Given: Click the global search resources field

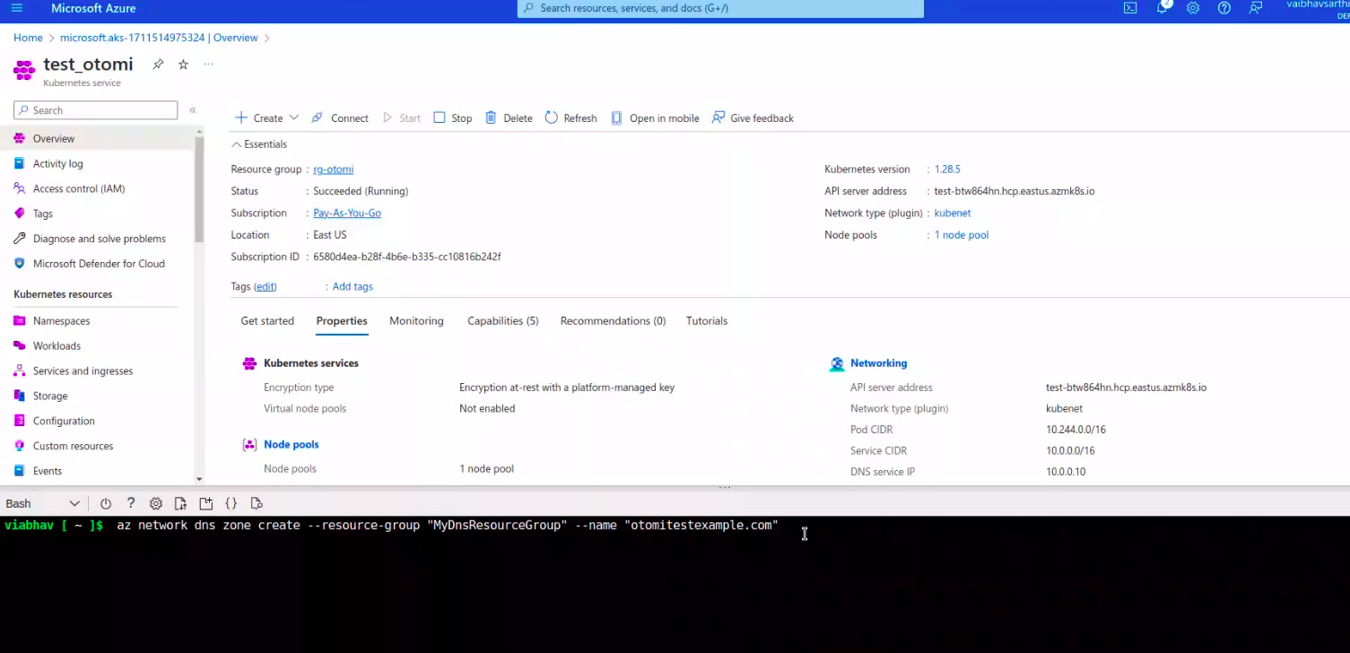Looking at the screenshot, I should [720, 8].
